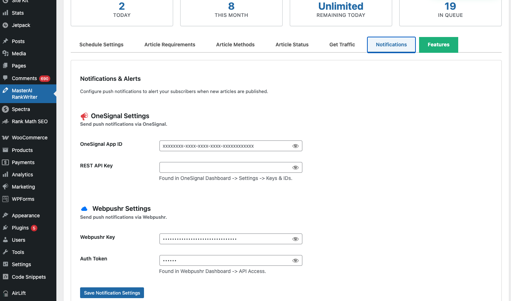Focus the OneSignal App ID input

[x=224, y=146]
